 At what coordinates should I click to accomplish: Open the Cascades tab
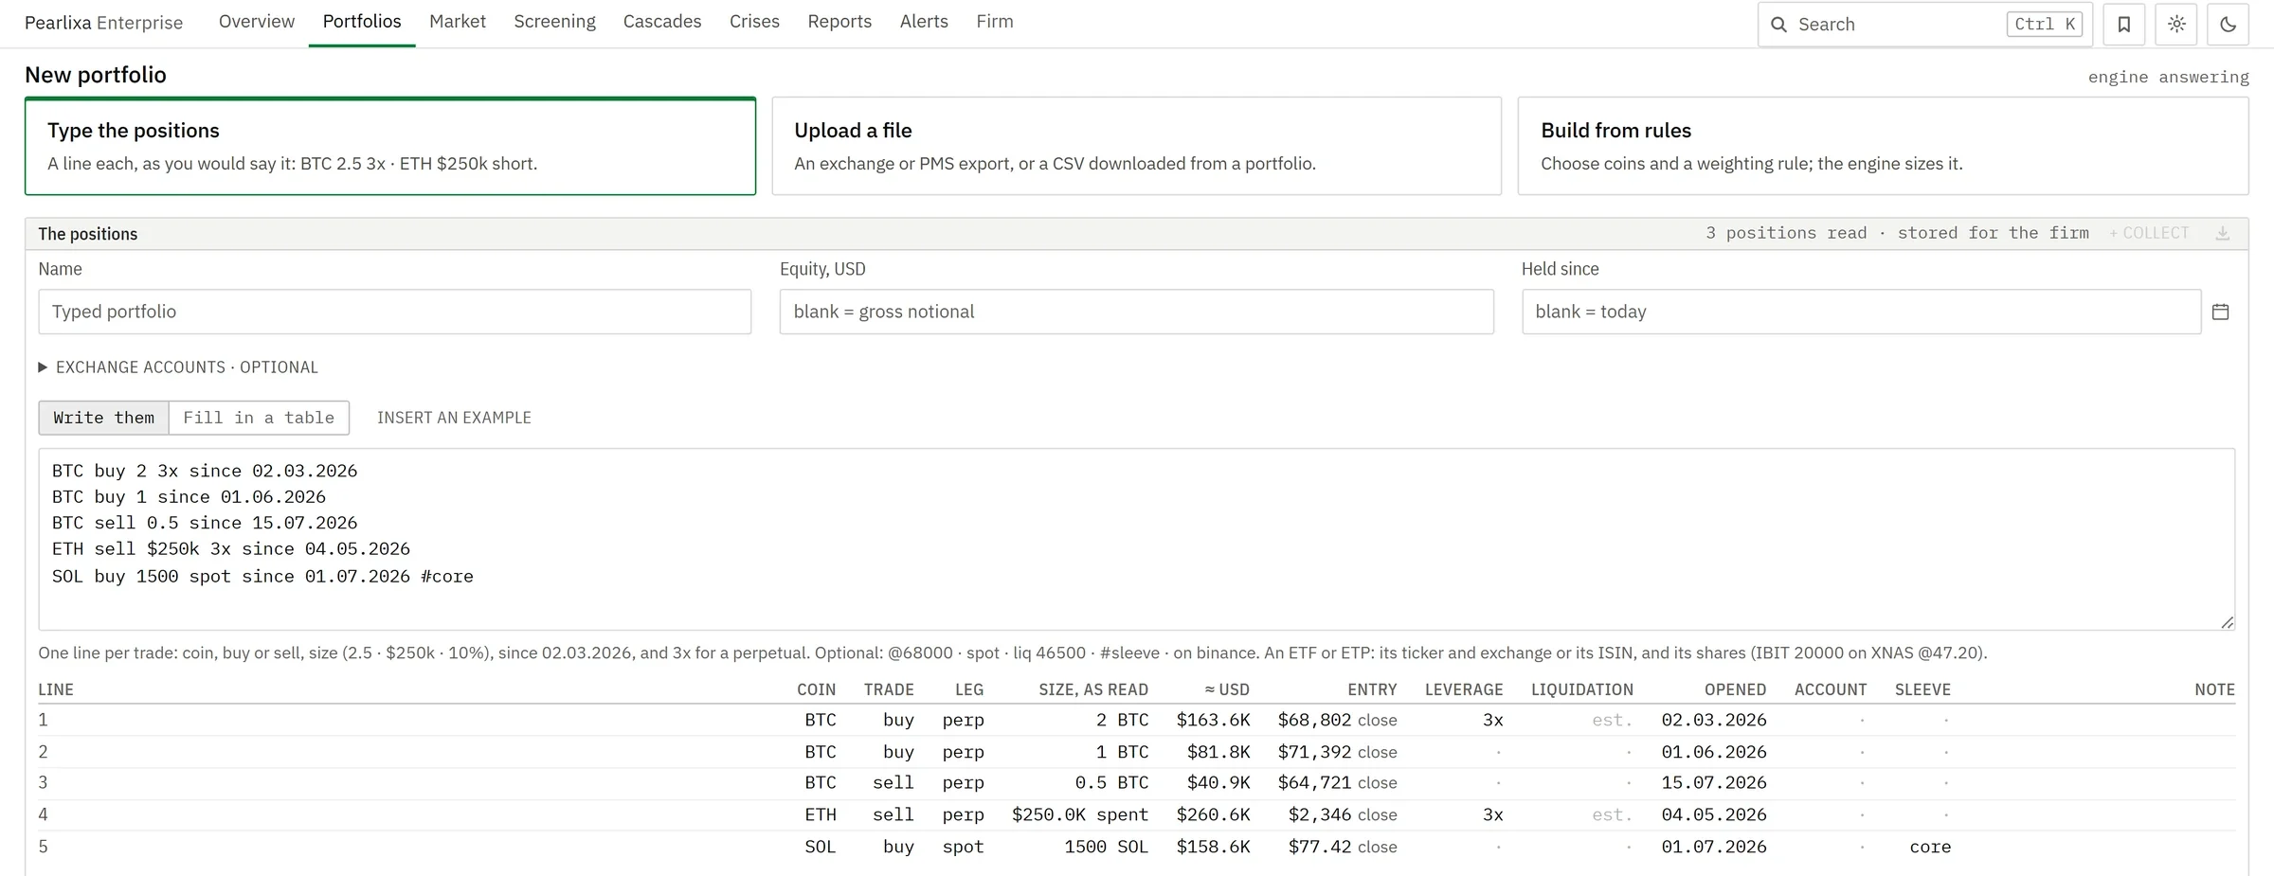pyautogui.click(x=662, y=22)
